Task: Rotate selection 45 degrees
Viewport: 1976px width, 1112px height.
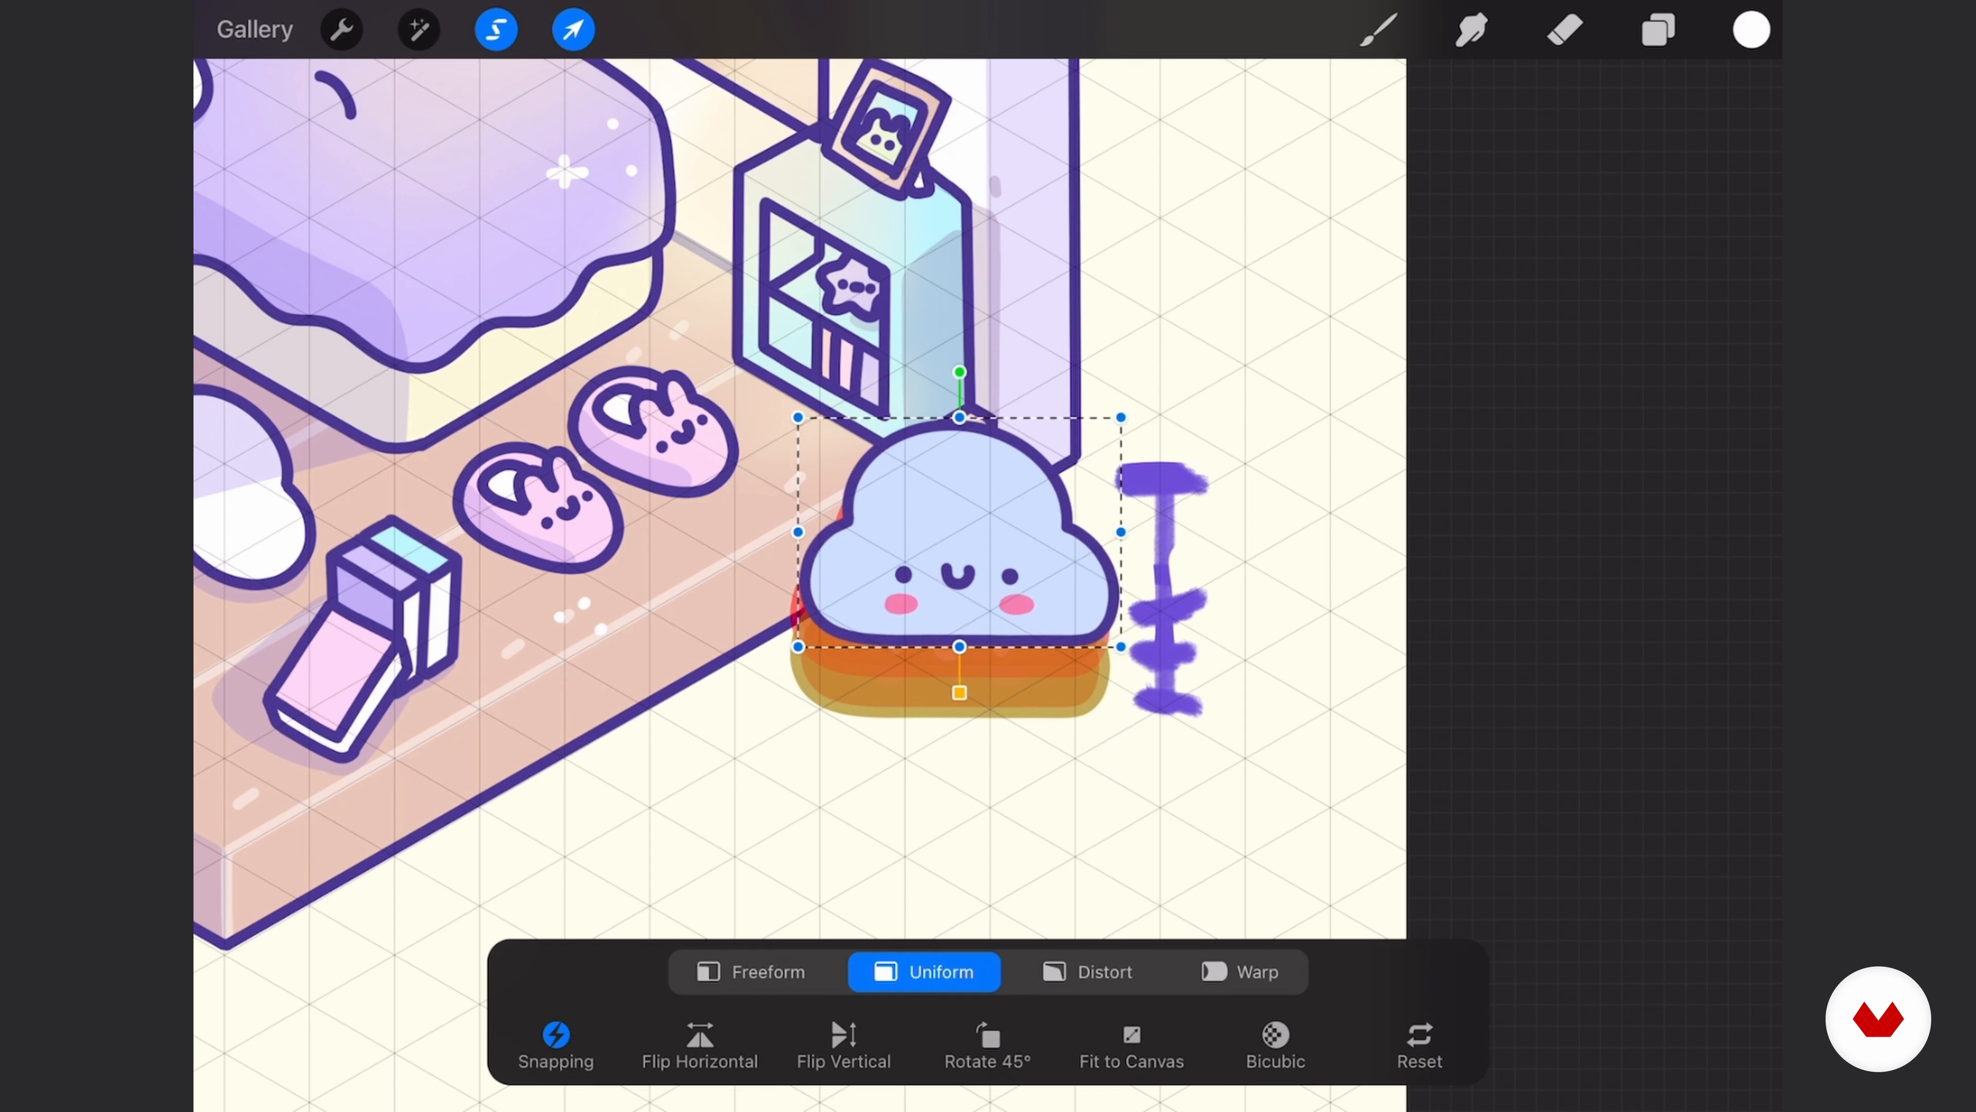Action: click(x=987, y=1045)
